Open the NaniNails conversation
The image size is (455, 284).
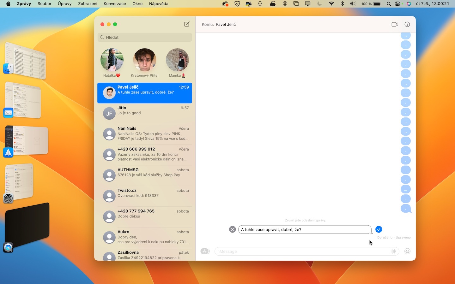[x=145, y=134]
